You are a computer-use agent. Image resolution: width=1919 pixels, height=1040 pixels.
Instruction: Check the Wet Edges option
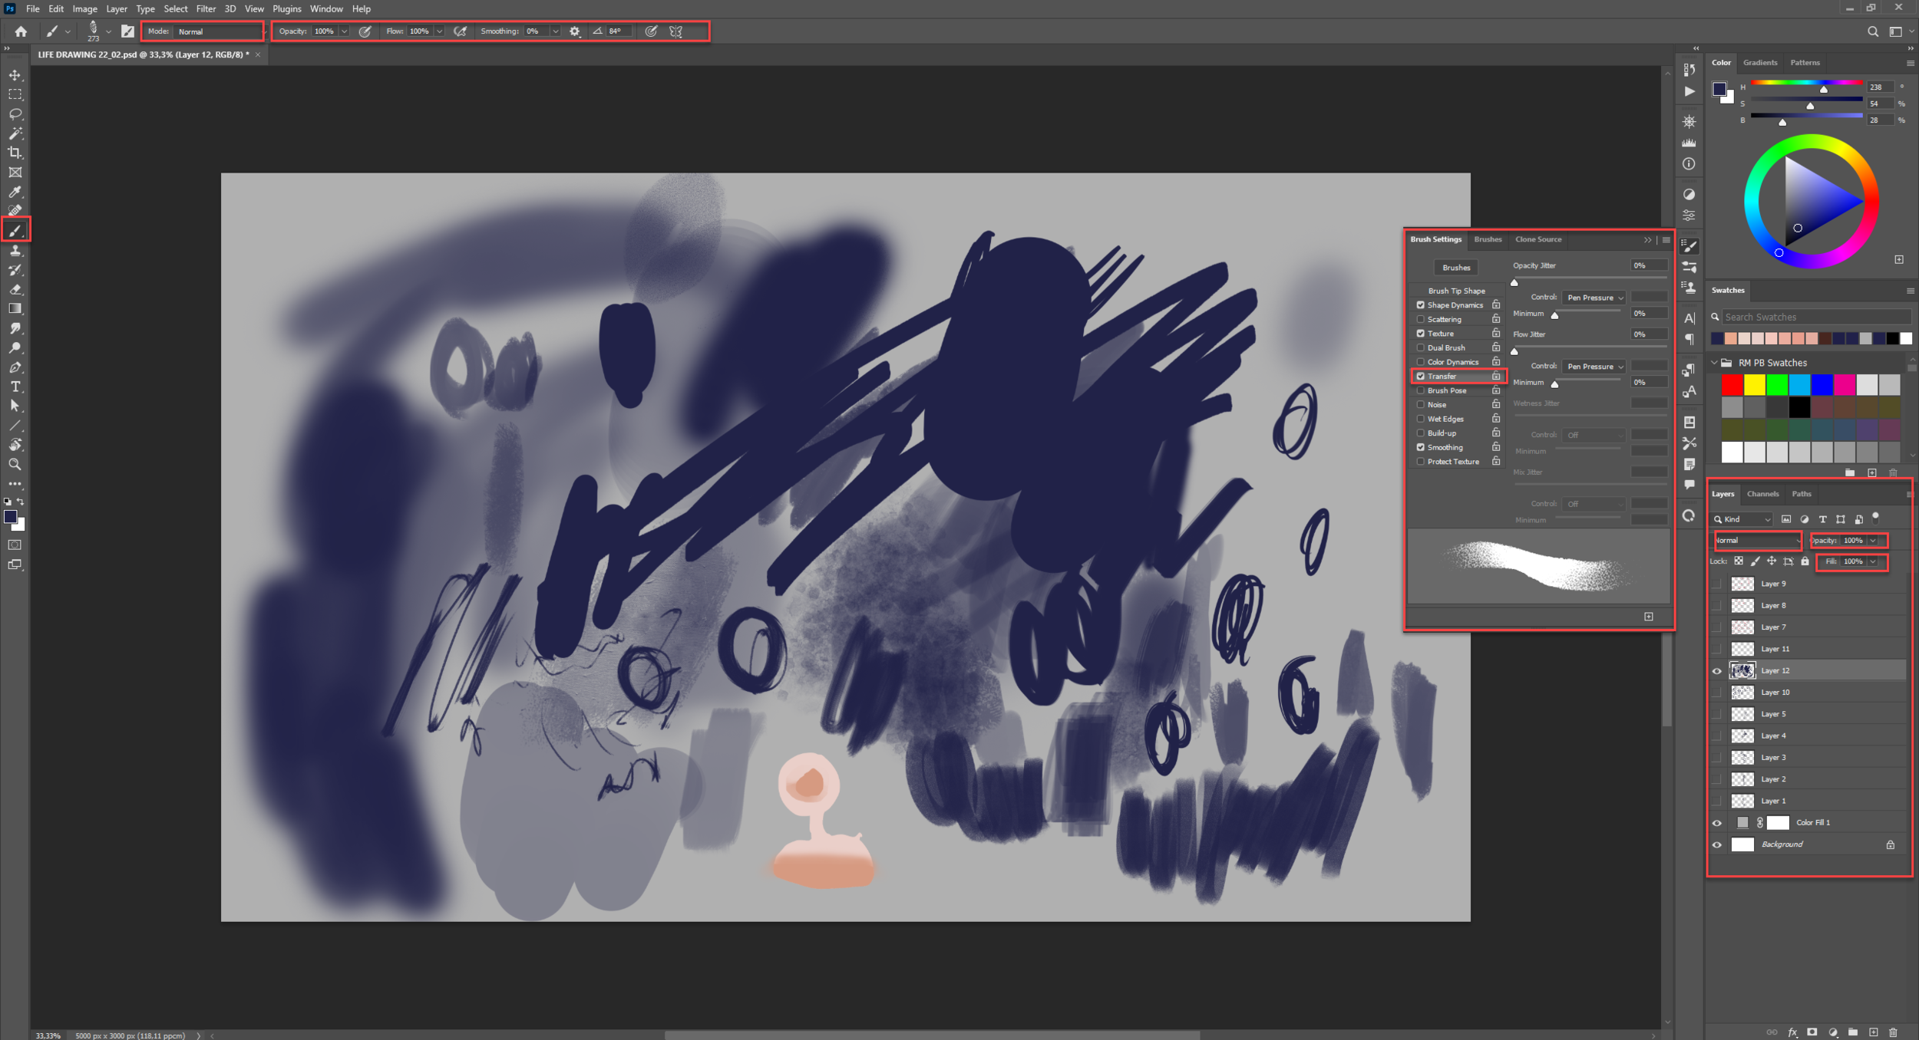1420,419
